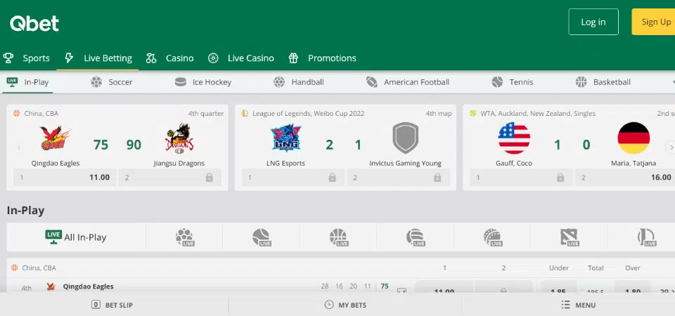
Task: Click the live icon between volleyball and Dota 2
Action: point(492,237)
